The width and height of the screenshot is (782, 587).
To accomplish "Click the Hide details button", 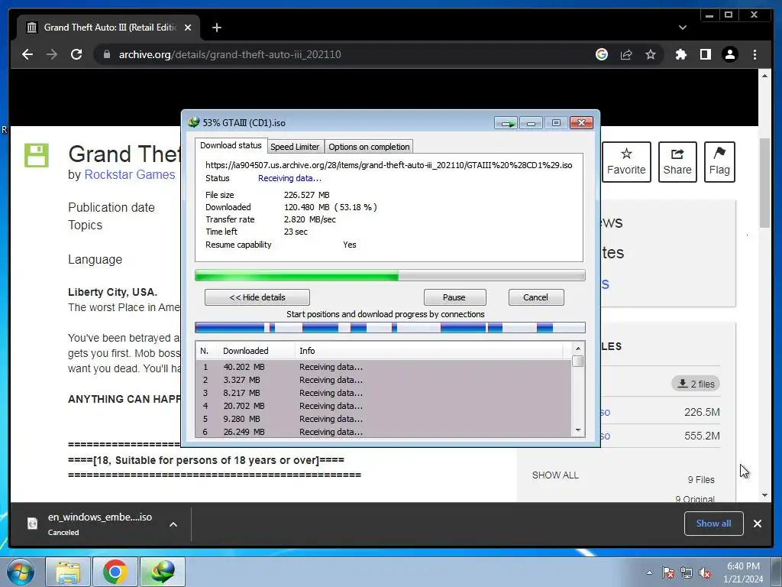I will pos(257,297).
